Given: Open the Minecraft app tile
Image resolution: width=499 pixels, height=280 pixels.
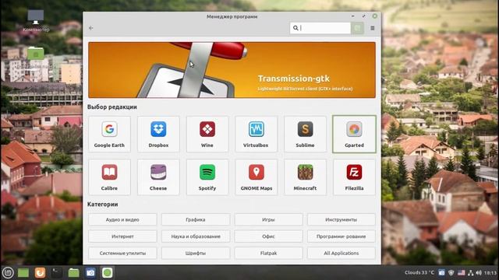Looking at the screenshot, I should tap(305, 177).
